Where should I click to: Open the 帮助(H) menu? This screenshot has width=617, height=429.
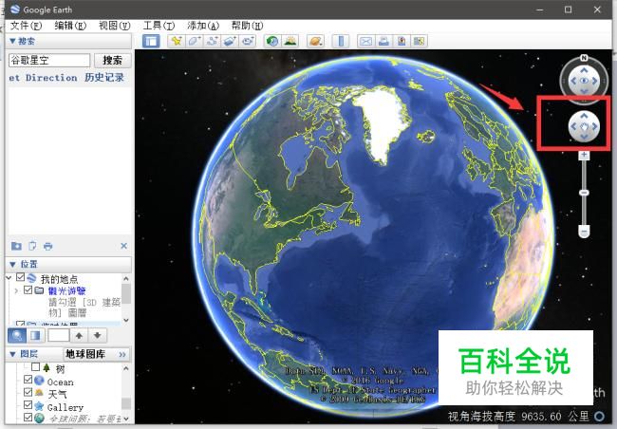coord(247,26)
